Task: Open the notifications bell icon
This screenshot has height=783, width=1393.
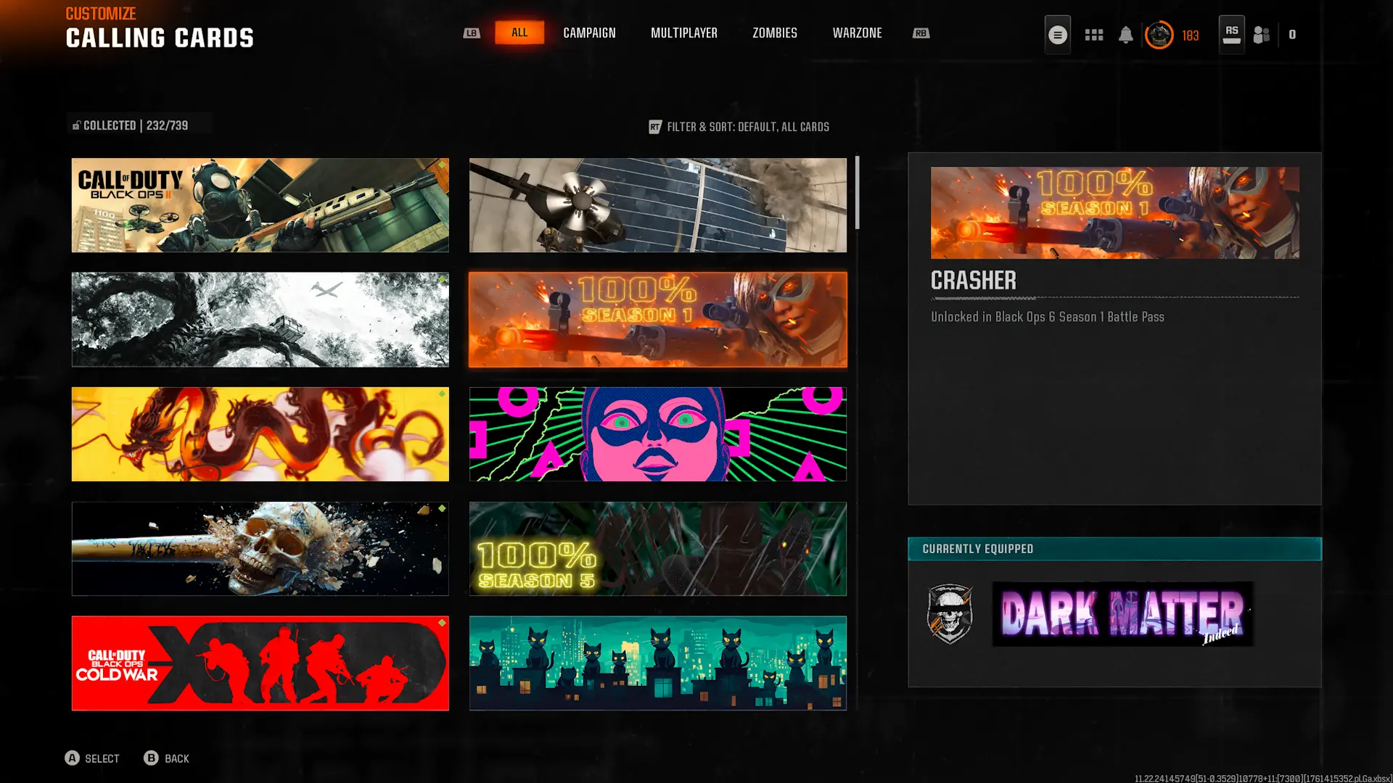Action: click(x=1125, y=35)
